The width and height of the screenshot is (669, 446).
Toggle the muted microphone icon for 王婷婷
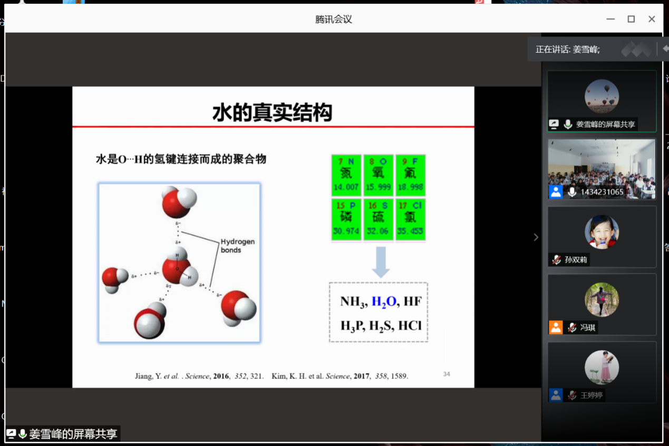point(572,395)
